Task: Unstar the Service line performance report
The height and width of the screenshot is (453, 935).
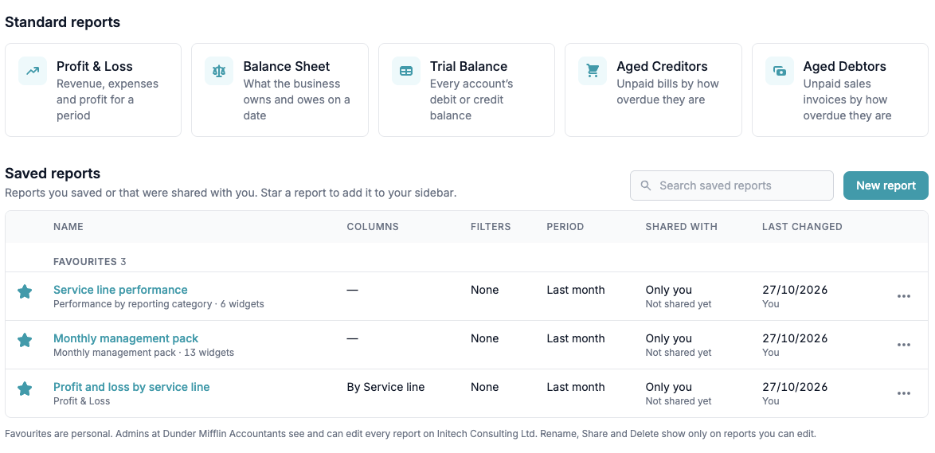Action: click(x=25, y=291)
